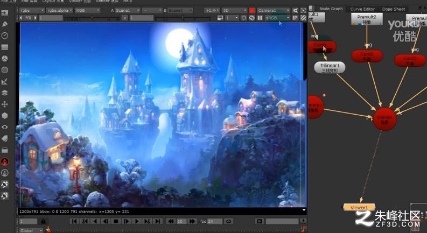The image size is (427, 233).
Task: Open the Time nodes clock icon
Action: click(5, 36)
